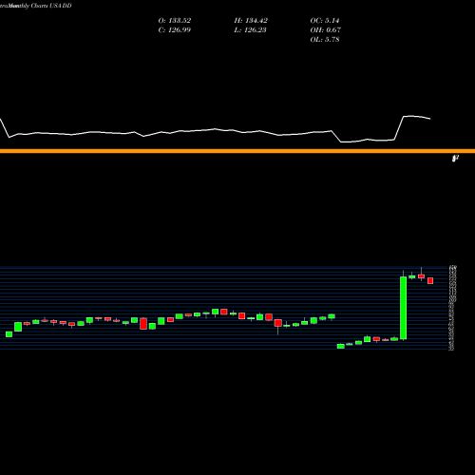Click the small white label below orange line

point(455,158)
